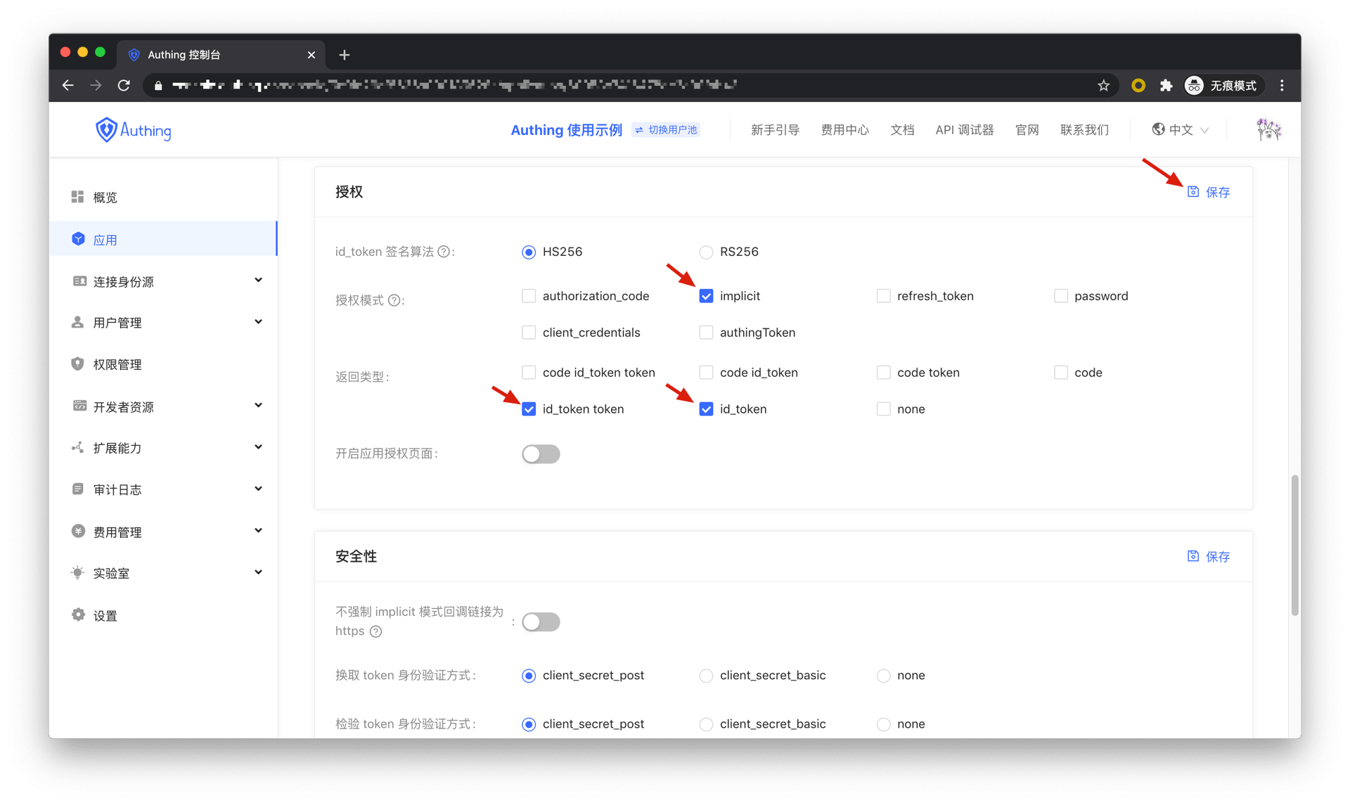1350x803 pixels.
Task: Open the 概览 sidebar menu item
Action: (105, 198)
